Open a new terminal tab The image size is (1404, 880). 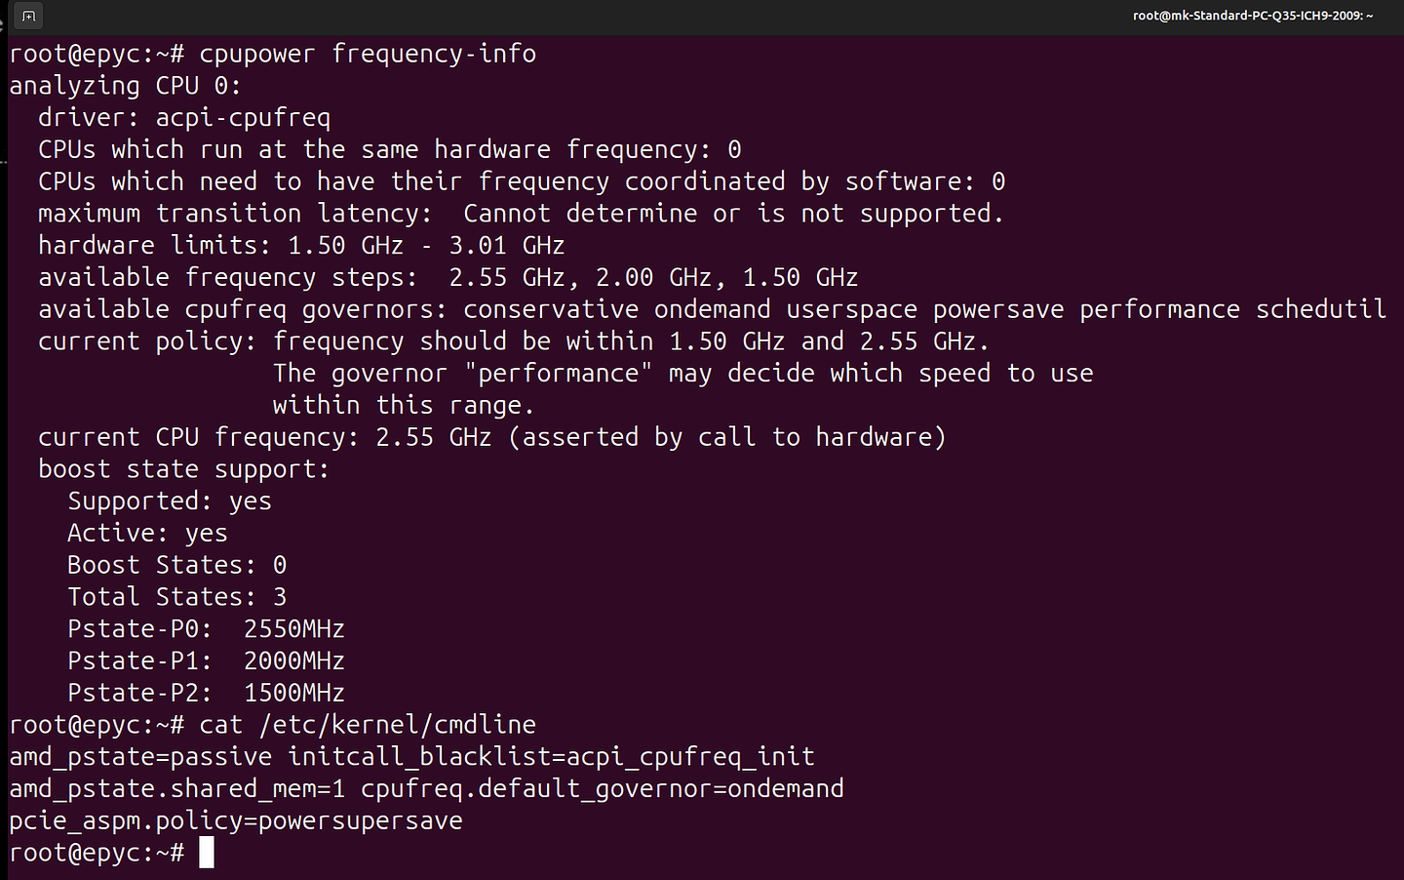coord(28,16)
